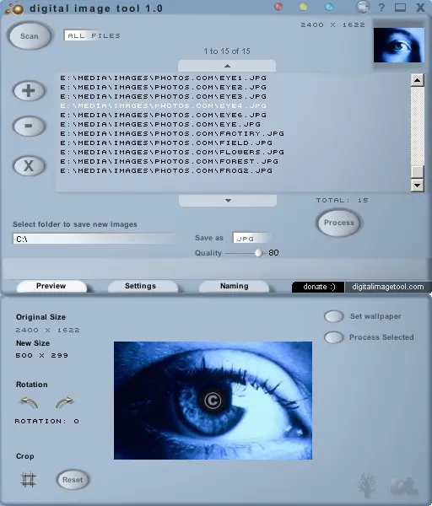Click scrollbar down arrow in file list

417,186
